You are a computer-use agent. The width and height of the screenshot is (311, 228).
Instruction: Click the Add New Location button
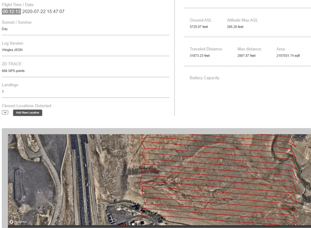[28, 113]
